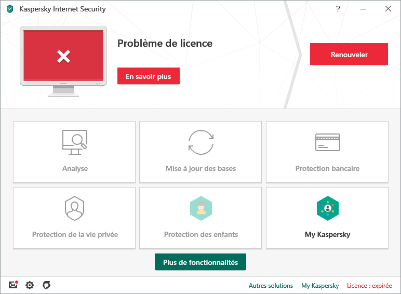Click the My Kaspersky green hexagon icon
401x294 pixels.
[x=327, y=209]
